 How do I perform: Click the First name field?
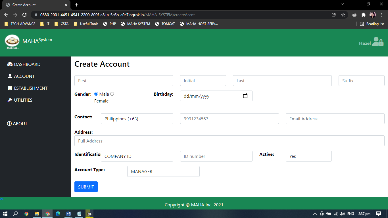coord(124,81)
